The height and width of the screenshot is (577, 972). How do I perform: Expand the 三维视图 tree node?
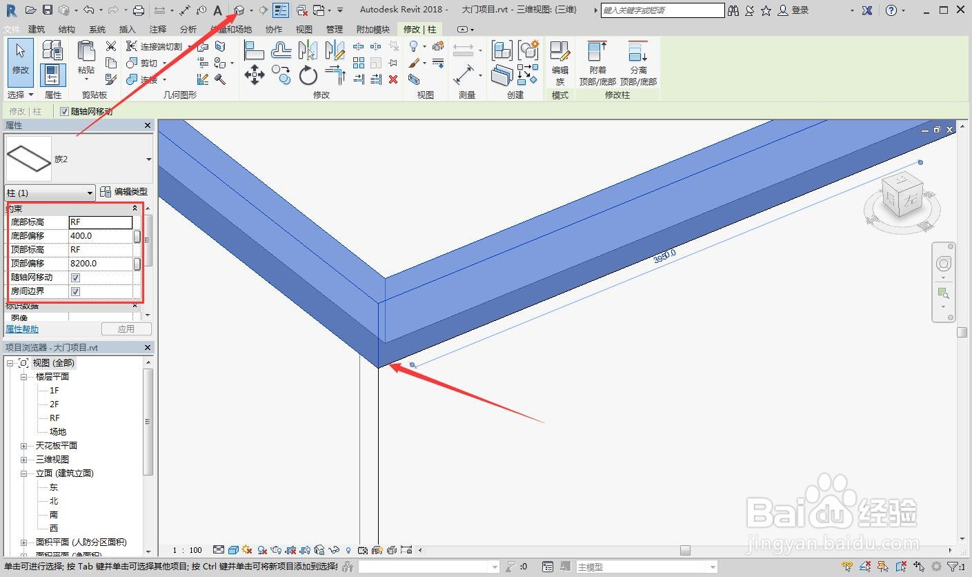(x=23, y=460)
